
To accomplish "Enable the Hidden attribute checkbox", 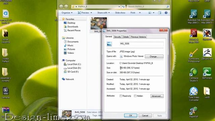I will [135, 96].
